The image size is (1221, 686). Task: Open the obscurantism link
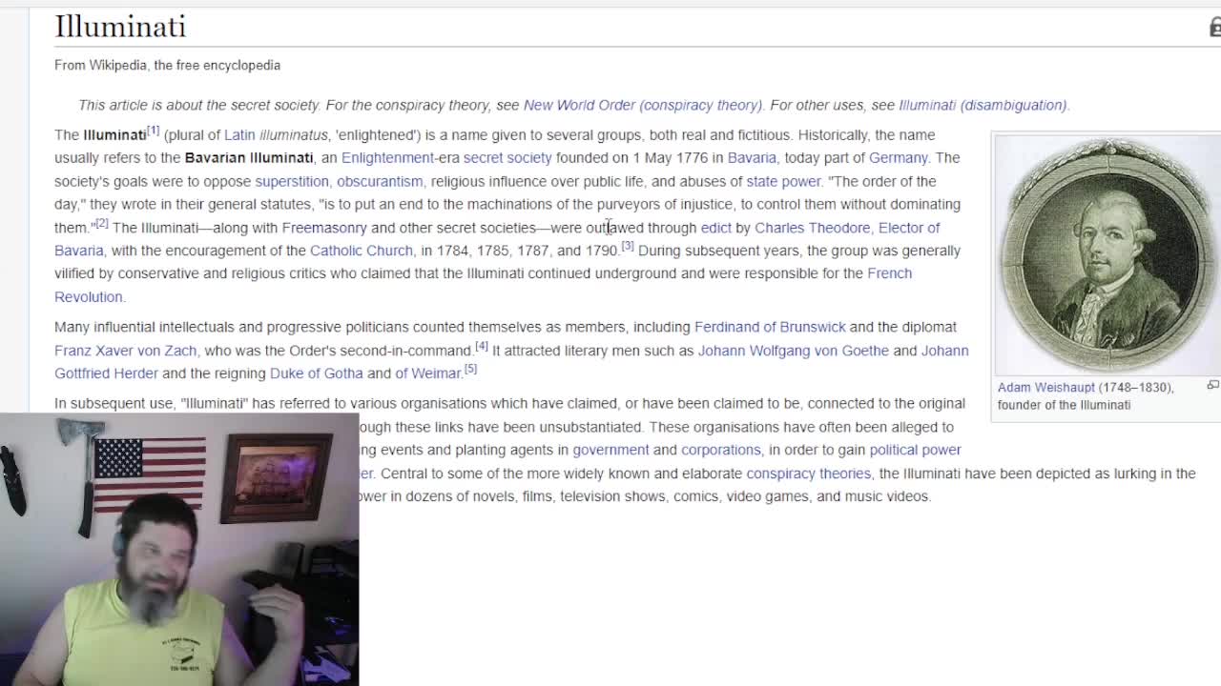[380, 181]
